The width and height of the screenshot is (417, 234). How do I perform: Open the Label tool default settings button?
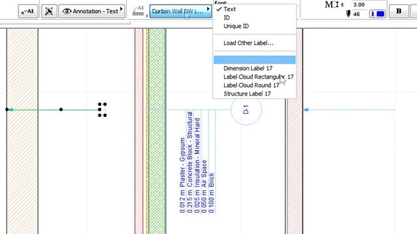28,11
